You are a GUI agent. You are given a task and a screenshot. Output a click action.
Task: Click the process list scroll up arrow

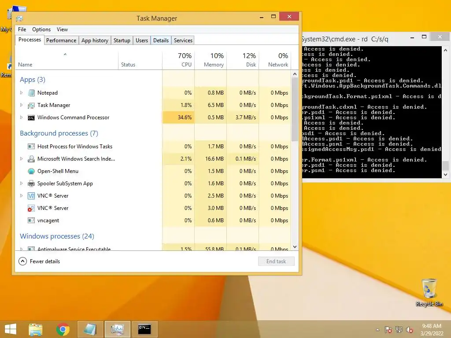coord(295,74)
